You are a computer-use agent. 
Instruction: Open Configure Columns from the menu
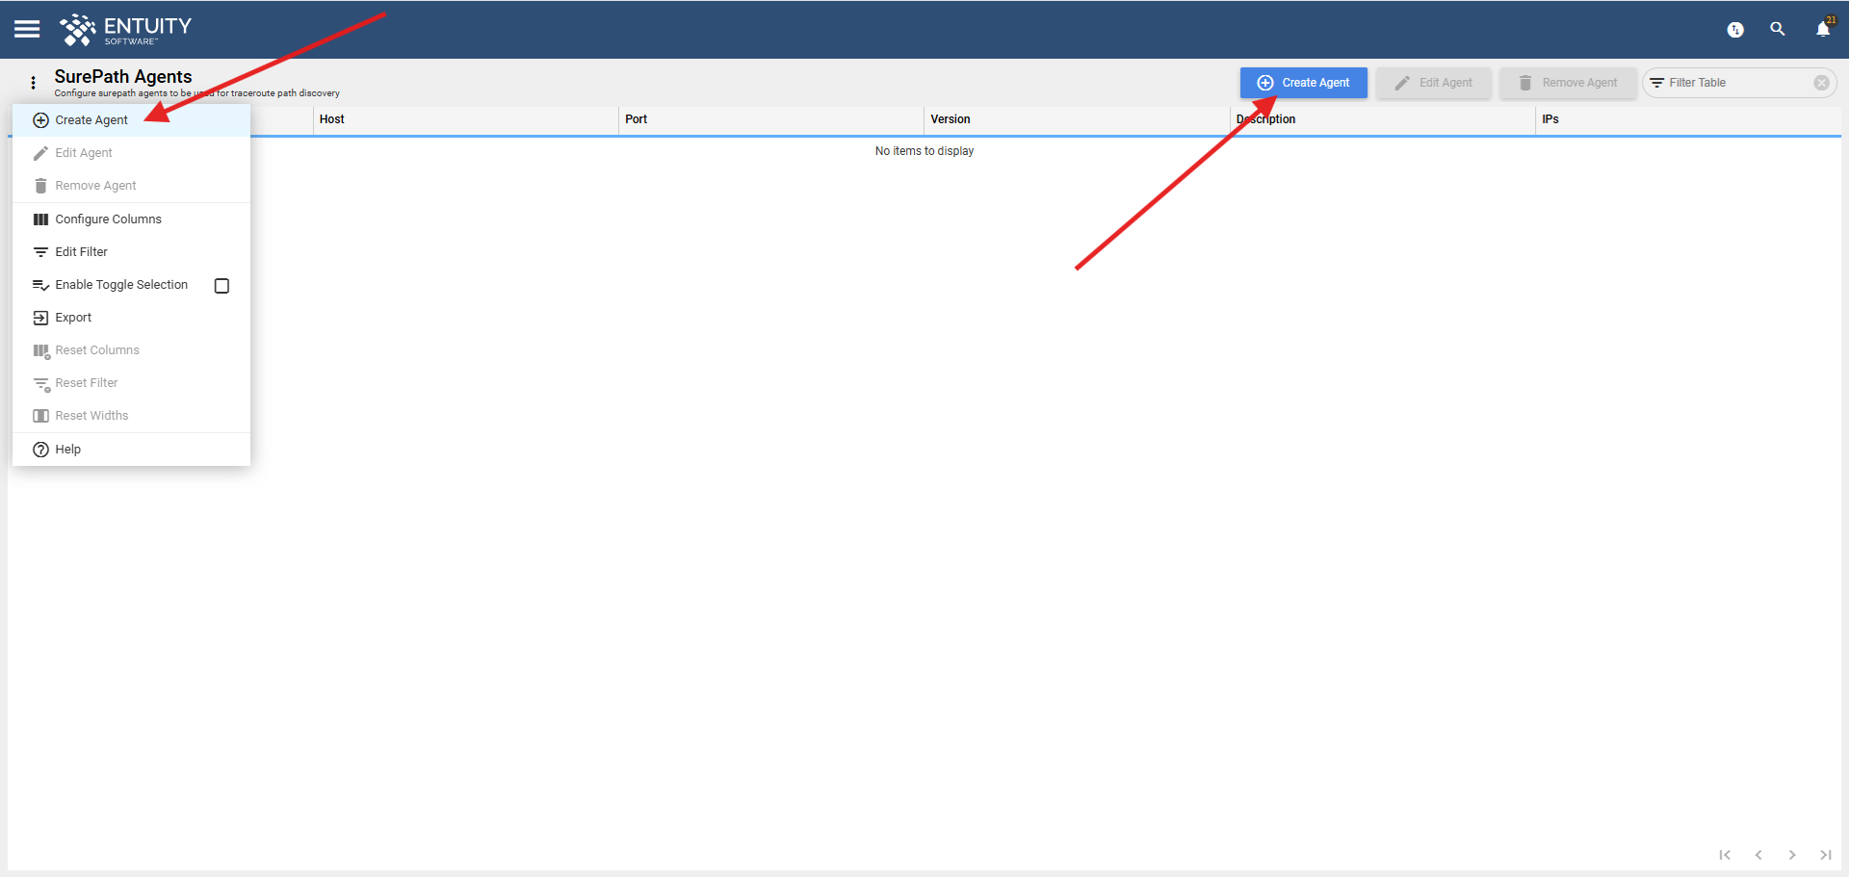131,219
